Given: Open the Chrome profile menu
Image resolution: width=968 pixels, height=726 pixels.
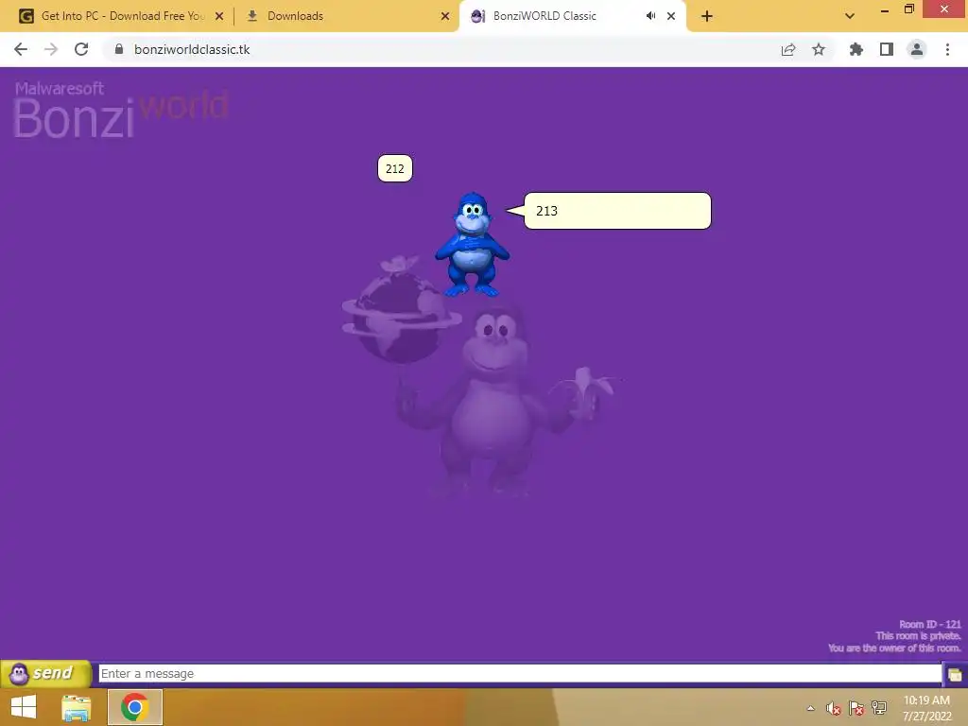Looking at the screenshot, I should coord(917,49).
